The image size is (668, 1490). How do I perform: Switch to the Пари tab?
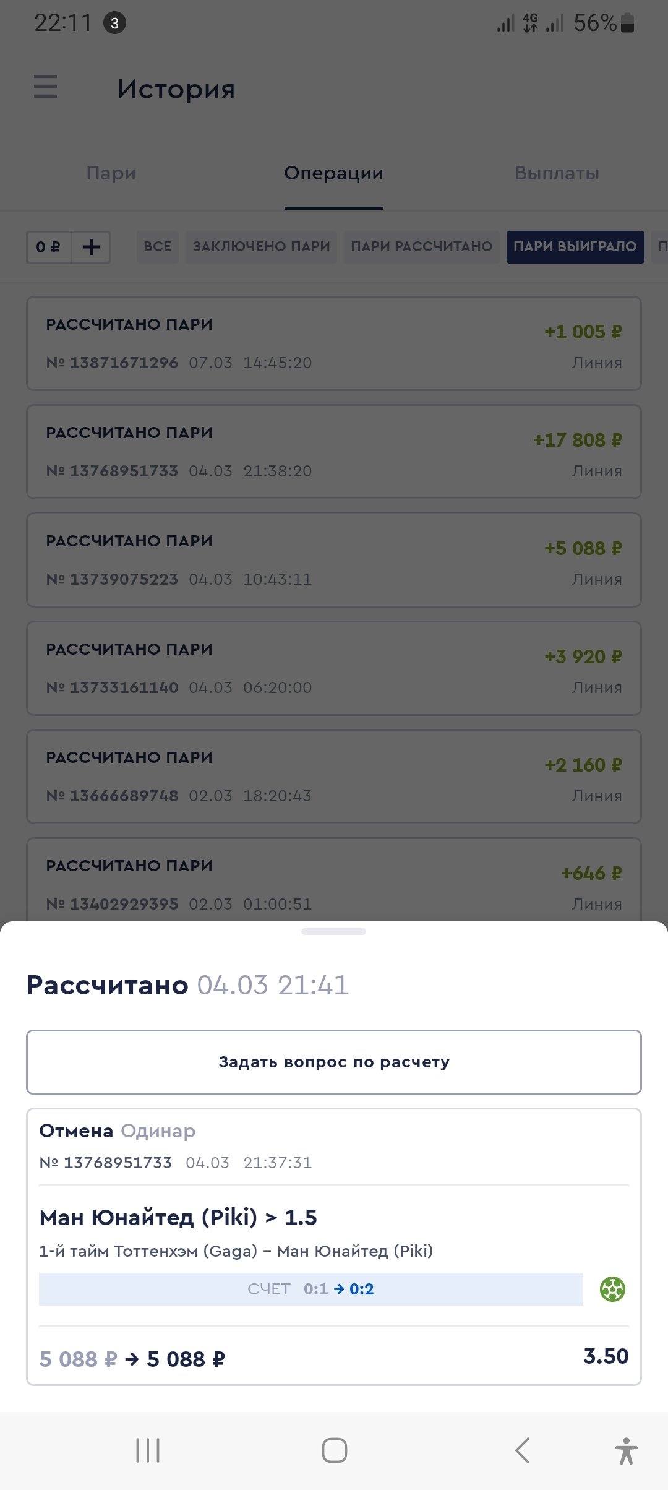(111, 173)
